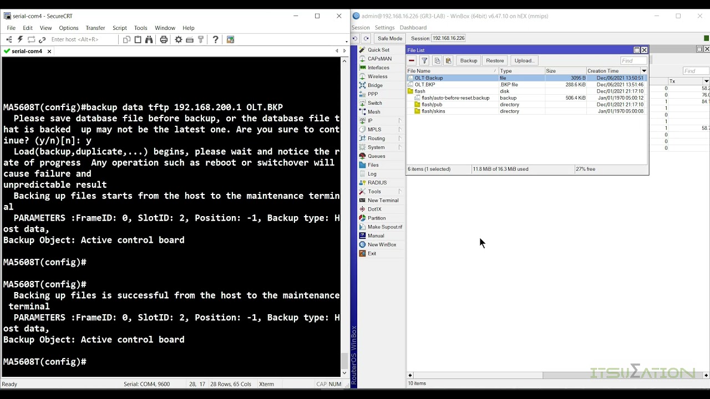
Task: Close the File List window
Action: point(644,50)
